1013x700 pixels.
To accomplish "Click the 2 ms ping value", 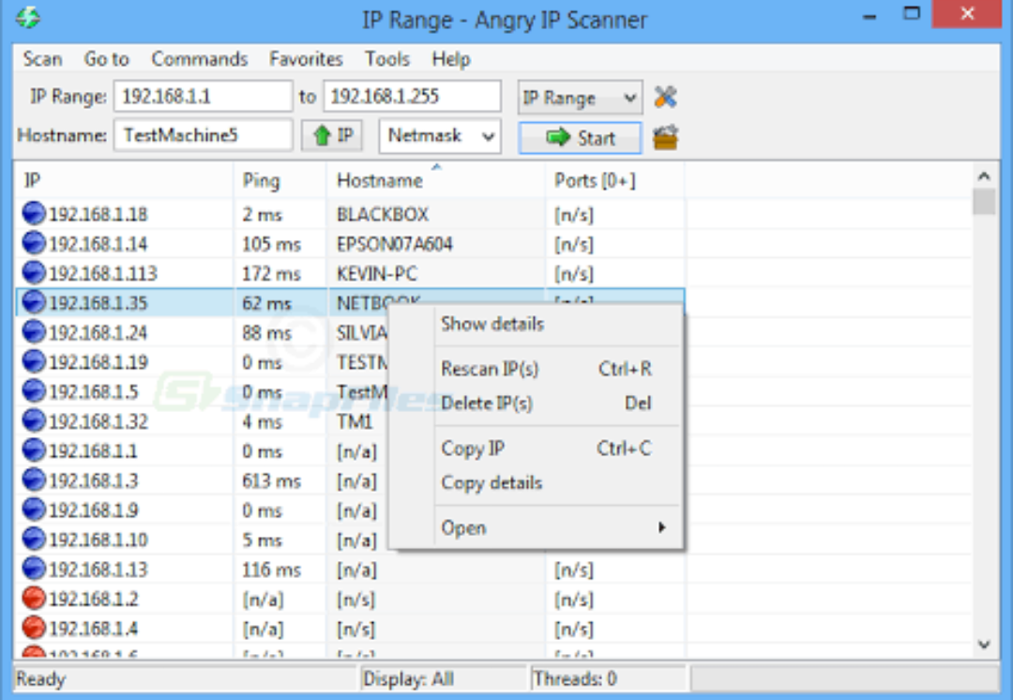I will (x=263, y=214).
